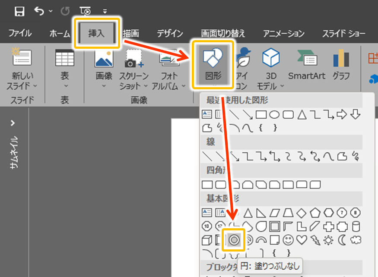
Task: Insert the heart shape
Action: (302, 240)
